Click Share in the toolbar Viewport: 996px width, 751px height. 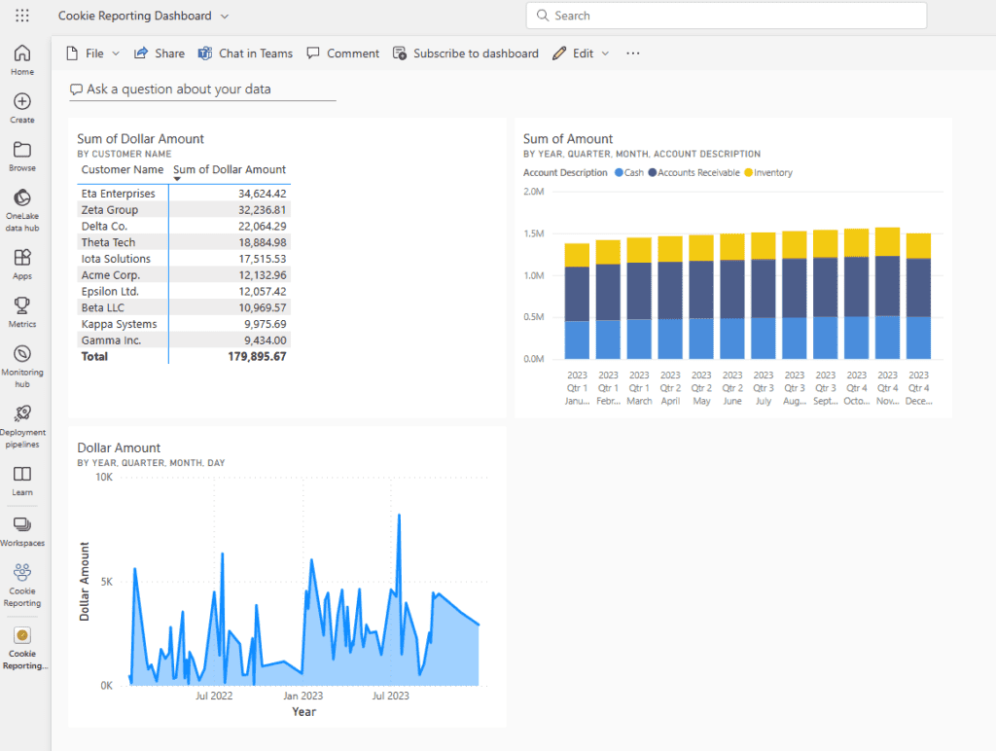(x=160, y=54)
